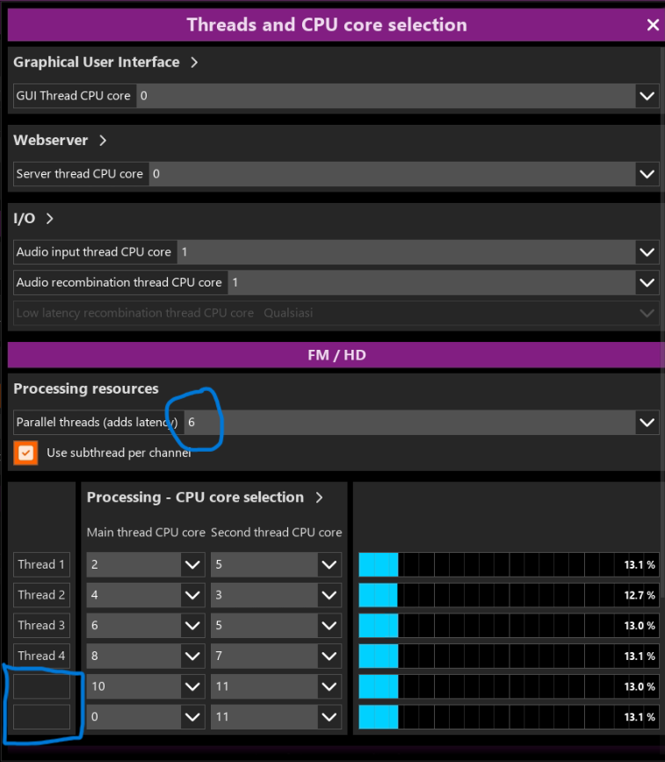Close the Threads and CPU core selection dialog
This screenshot has width=665, height=762.
653,25
